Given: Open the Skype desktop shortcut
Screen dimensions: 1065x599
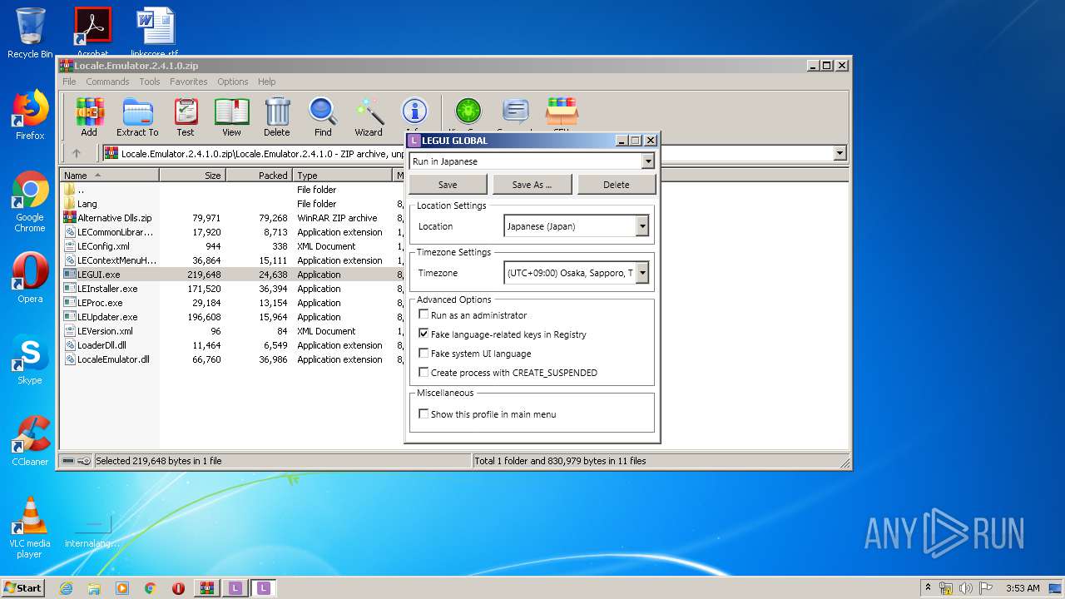Looking at the screenshot, I should click(30, 359).
